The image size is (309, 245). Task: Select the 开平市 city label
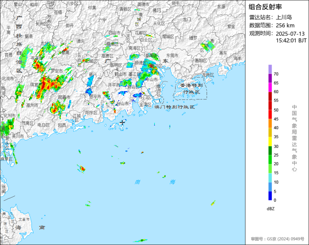pyautogui.click(x=114, y=85)
